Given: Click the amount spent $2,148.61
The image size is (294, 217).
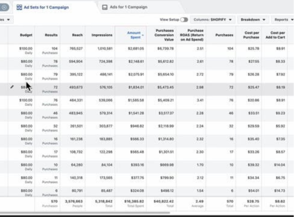Looking at the screenshot, I should pos(136,61).
